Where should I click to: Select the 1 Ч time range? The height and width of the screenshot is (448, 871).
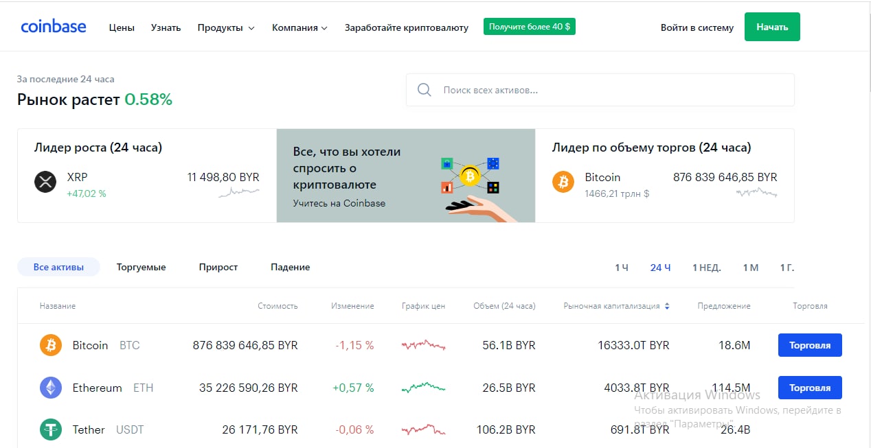622,268
